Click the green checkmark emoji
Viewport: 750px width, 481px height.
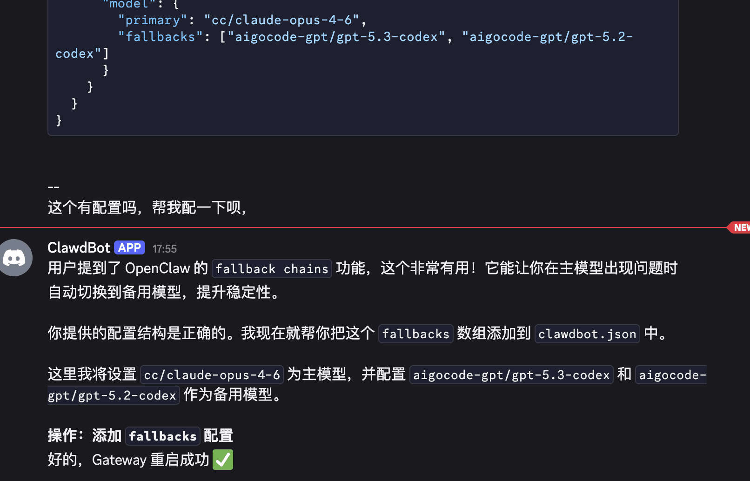point(223,460)
